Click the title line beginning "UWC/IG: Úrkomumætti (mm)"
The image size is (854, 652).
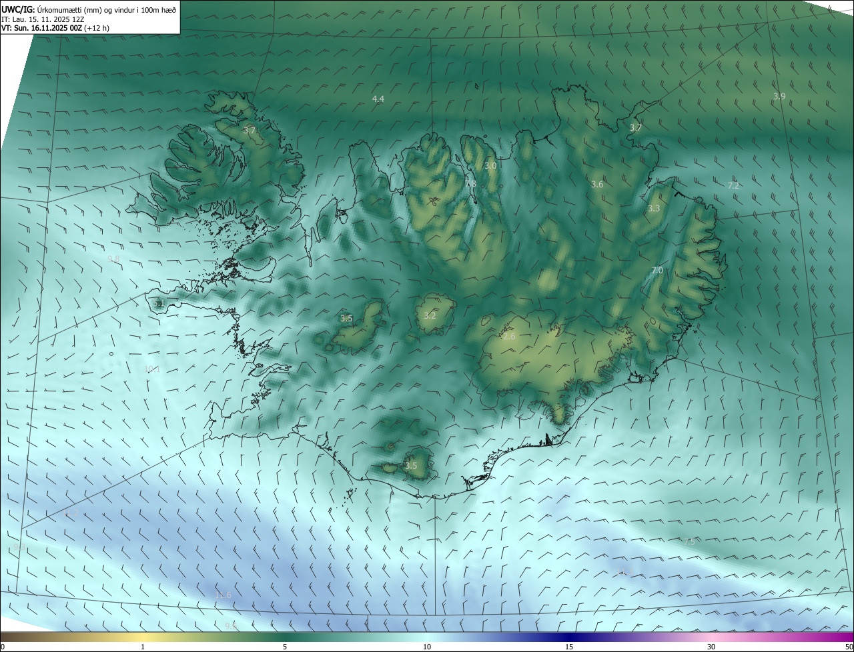[89, 9]
